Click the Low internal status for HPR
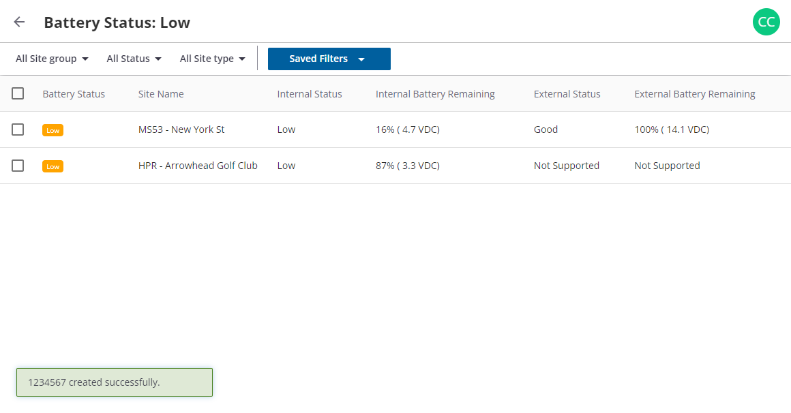Screen dimensions: 791x413 [286, 166]
